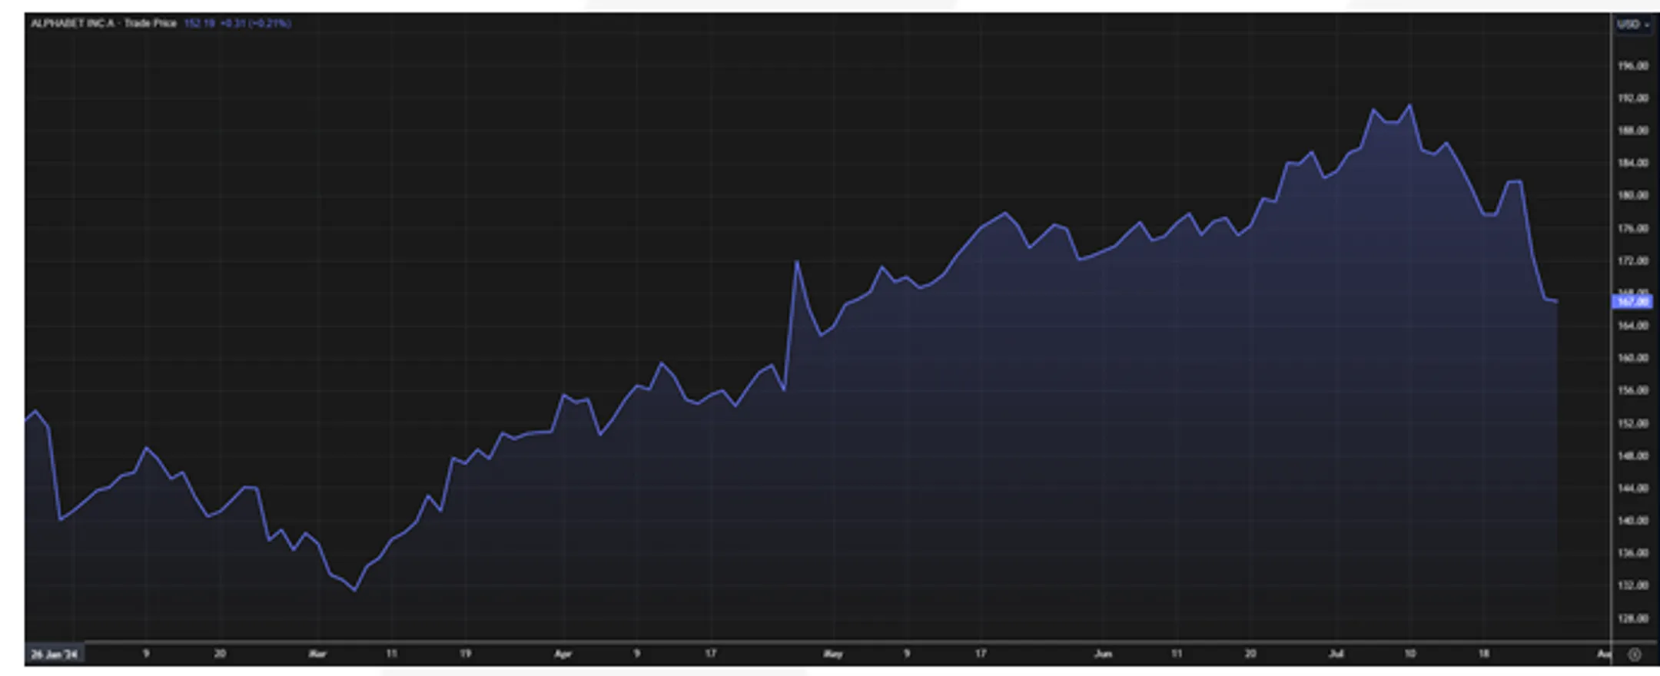Image resolution: width=1660 pixels, height=676 pixels.
Task: Click the 140.00 price axis label
Action: [1632, 520]
